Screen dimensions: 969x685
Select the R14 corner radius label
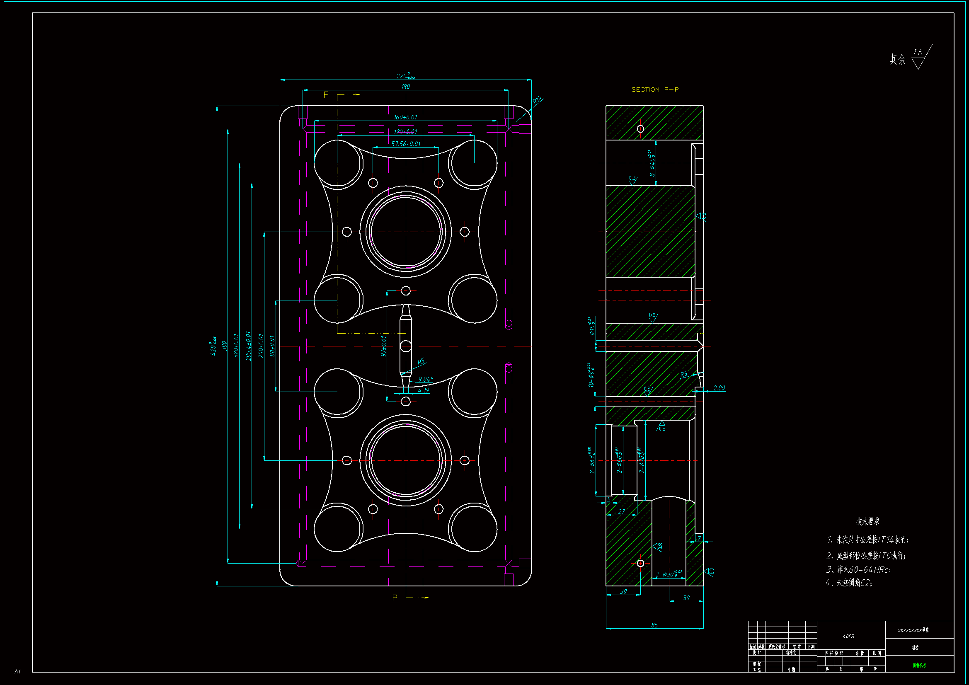coord(537,100)
